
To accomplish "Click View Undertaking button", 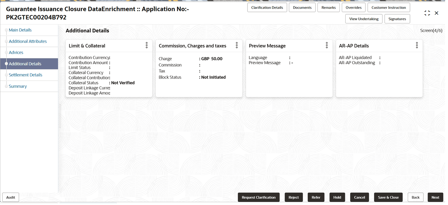I will 364,19.
